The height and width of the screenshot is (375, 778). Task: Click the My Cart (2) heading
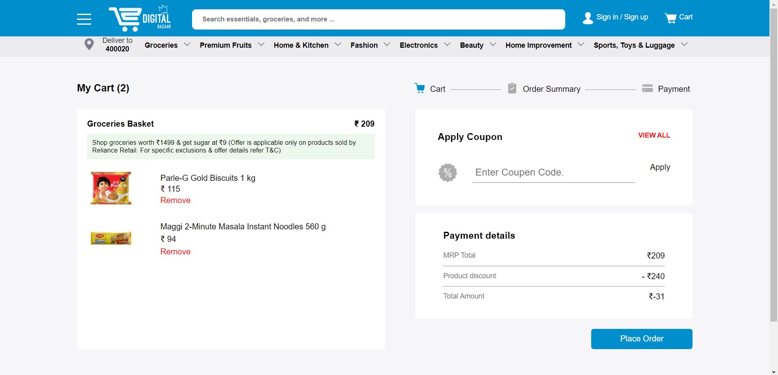[x=103, y=88]
